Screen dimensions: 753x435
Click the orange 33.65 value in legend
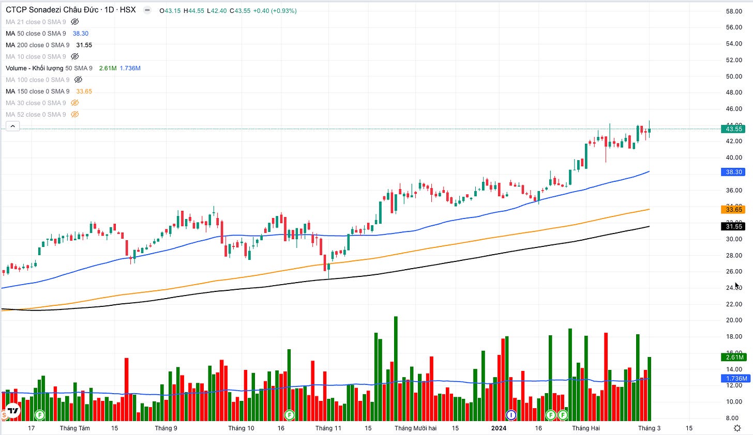point(84,91)
